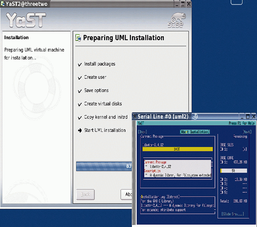Click the Serial Line window left scrollbar strip
Image resolution: width=257 pixels, height=227 pixels.
134,172
